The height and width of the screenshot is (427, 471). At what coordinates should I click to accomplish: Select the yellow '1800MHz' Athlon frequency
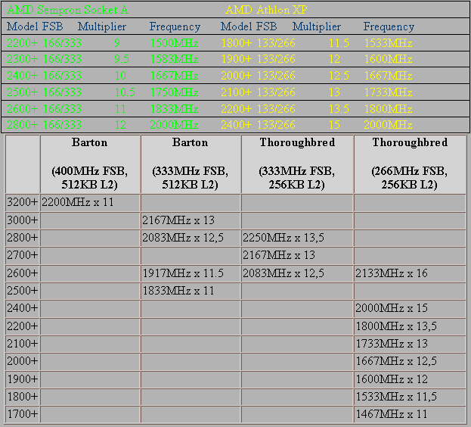tap(388, 108)
